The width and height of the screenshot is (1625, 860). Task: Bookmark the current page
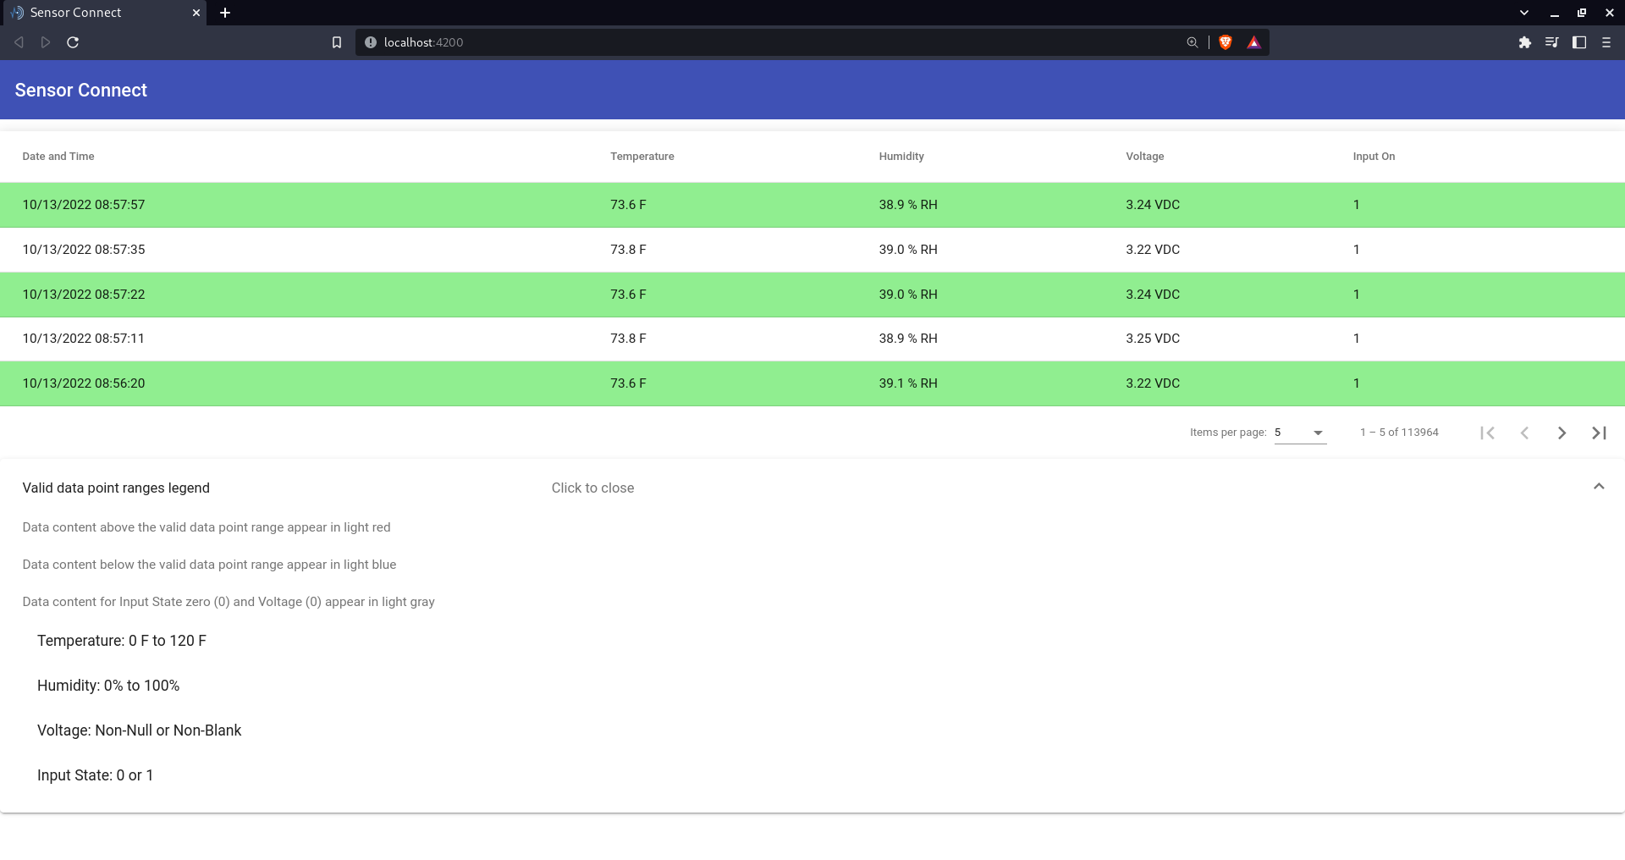click(337, 42)
